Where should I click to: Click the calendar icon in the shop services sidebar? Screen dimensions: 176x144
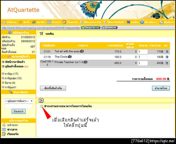pos(4,130)
